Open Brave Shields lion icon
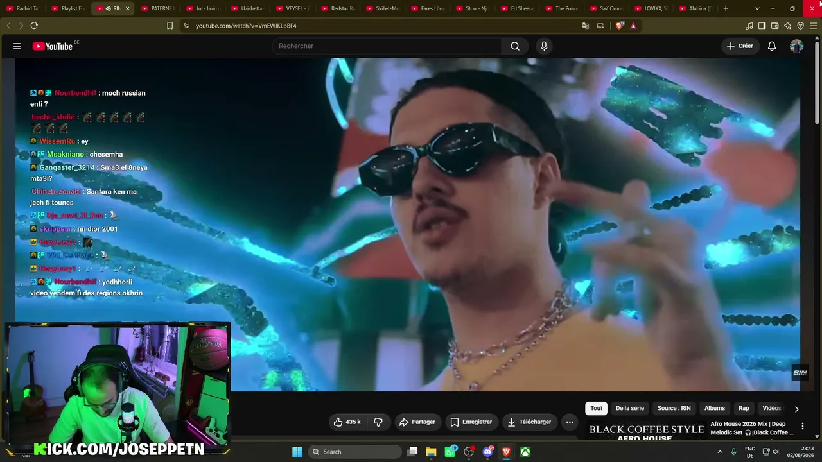Screen dimensions: 822x462 (x=619, y=26)
